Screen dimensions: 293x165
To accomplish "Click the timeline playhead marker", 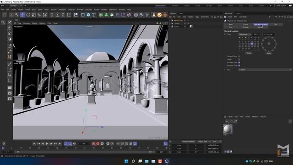I will pyautogui.click(x=3, y=148).
